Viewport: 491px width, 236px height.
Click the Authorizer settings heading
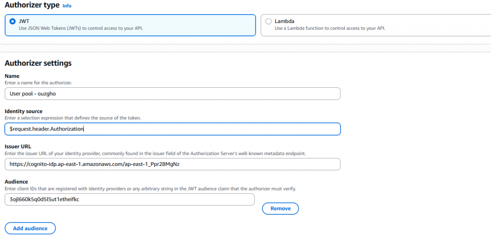tap(38, 63)
